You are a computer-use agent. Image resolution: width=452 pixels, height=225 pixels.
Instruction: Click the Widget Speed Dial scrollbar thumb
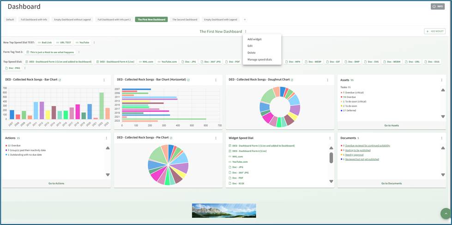click(331, 158)
